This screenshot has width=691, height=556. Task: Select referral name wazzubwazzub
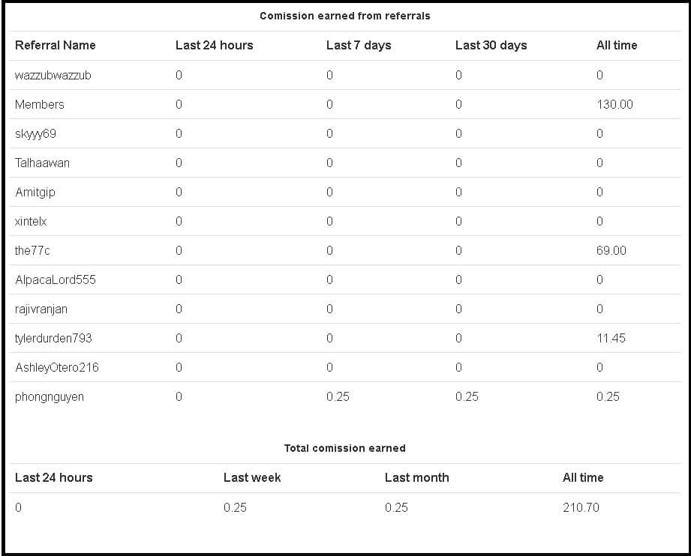click(x=53, y=75)
